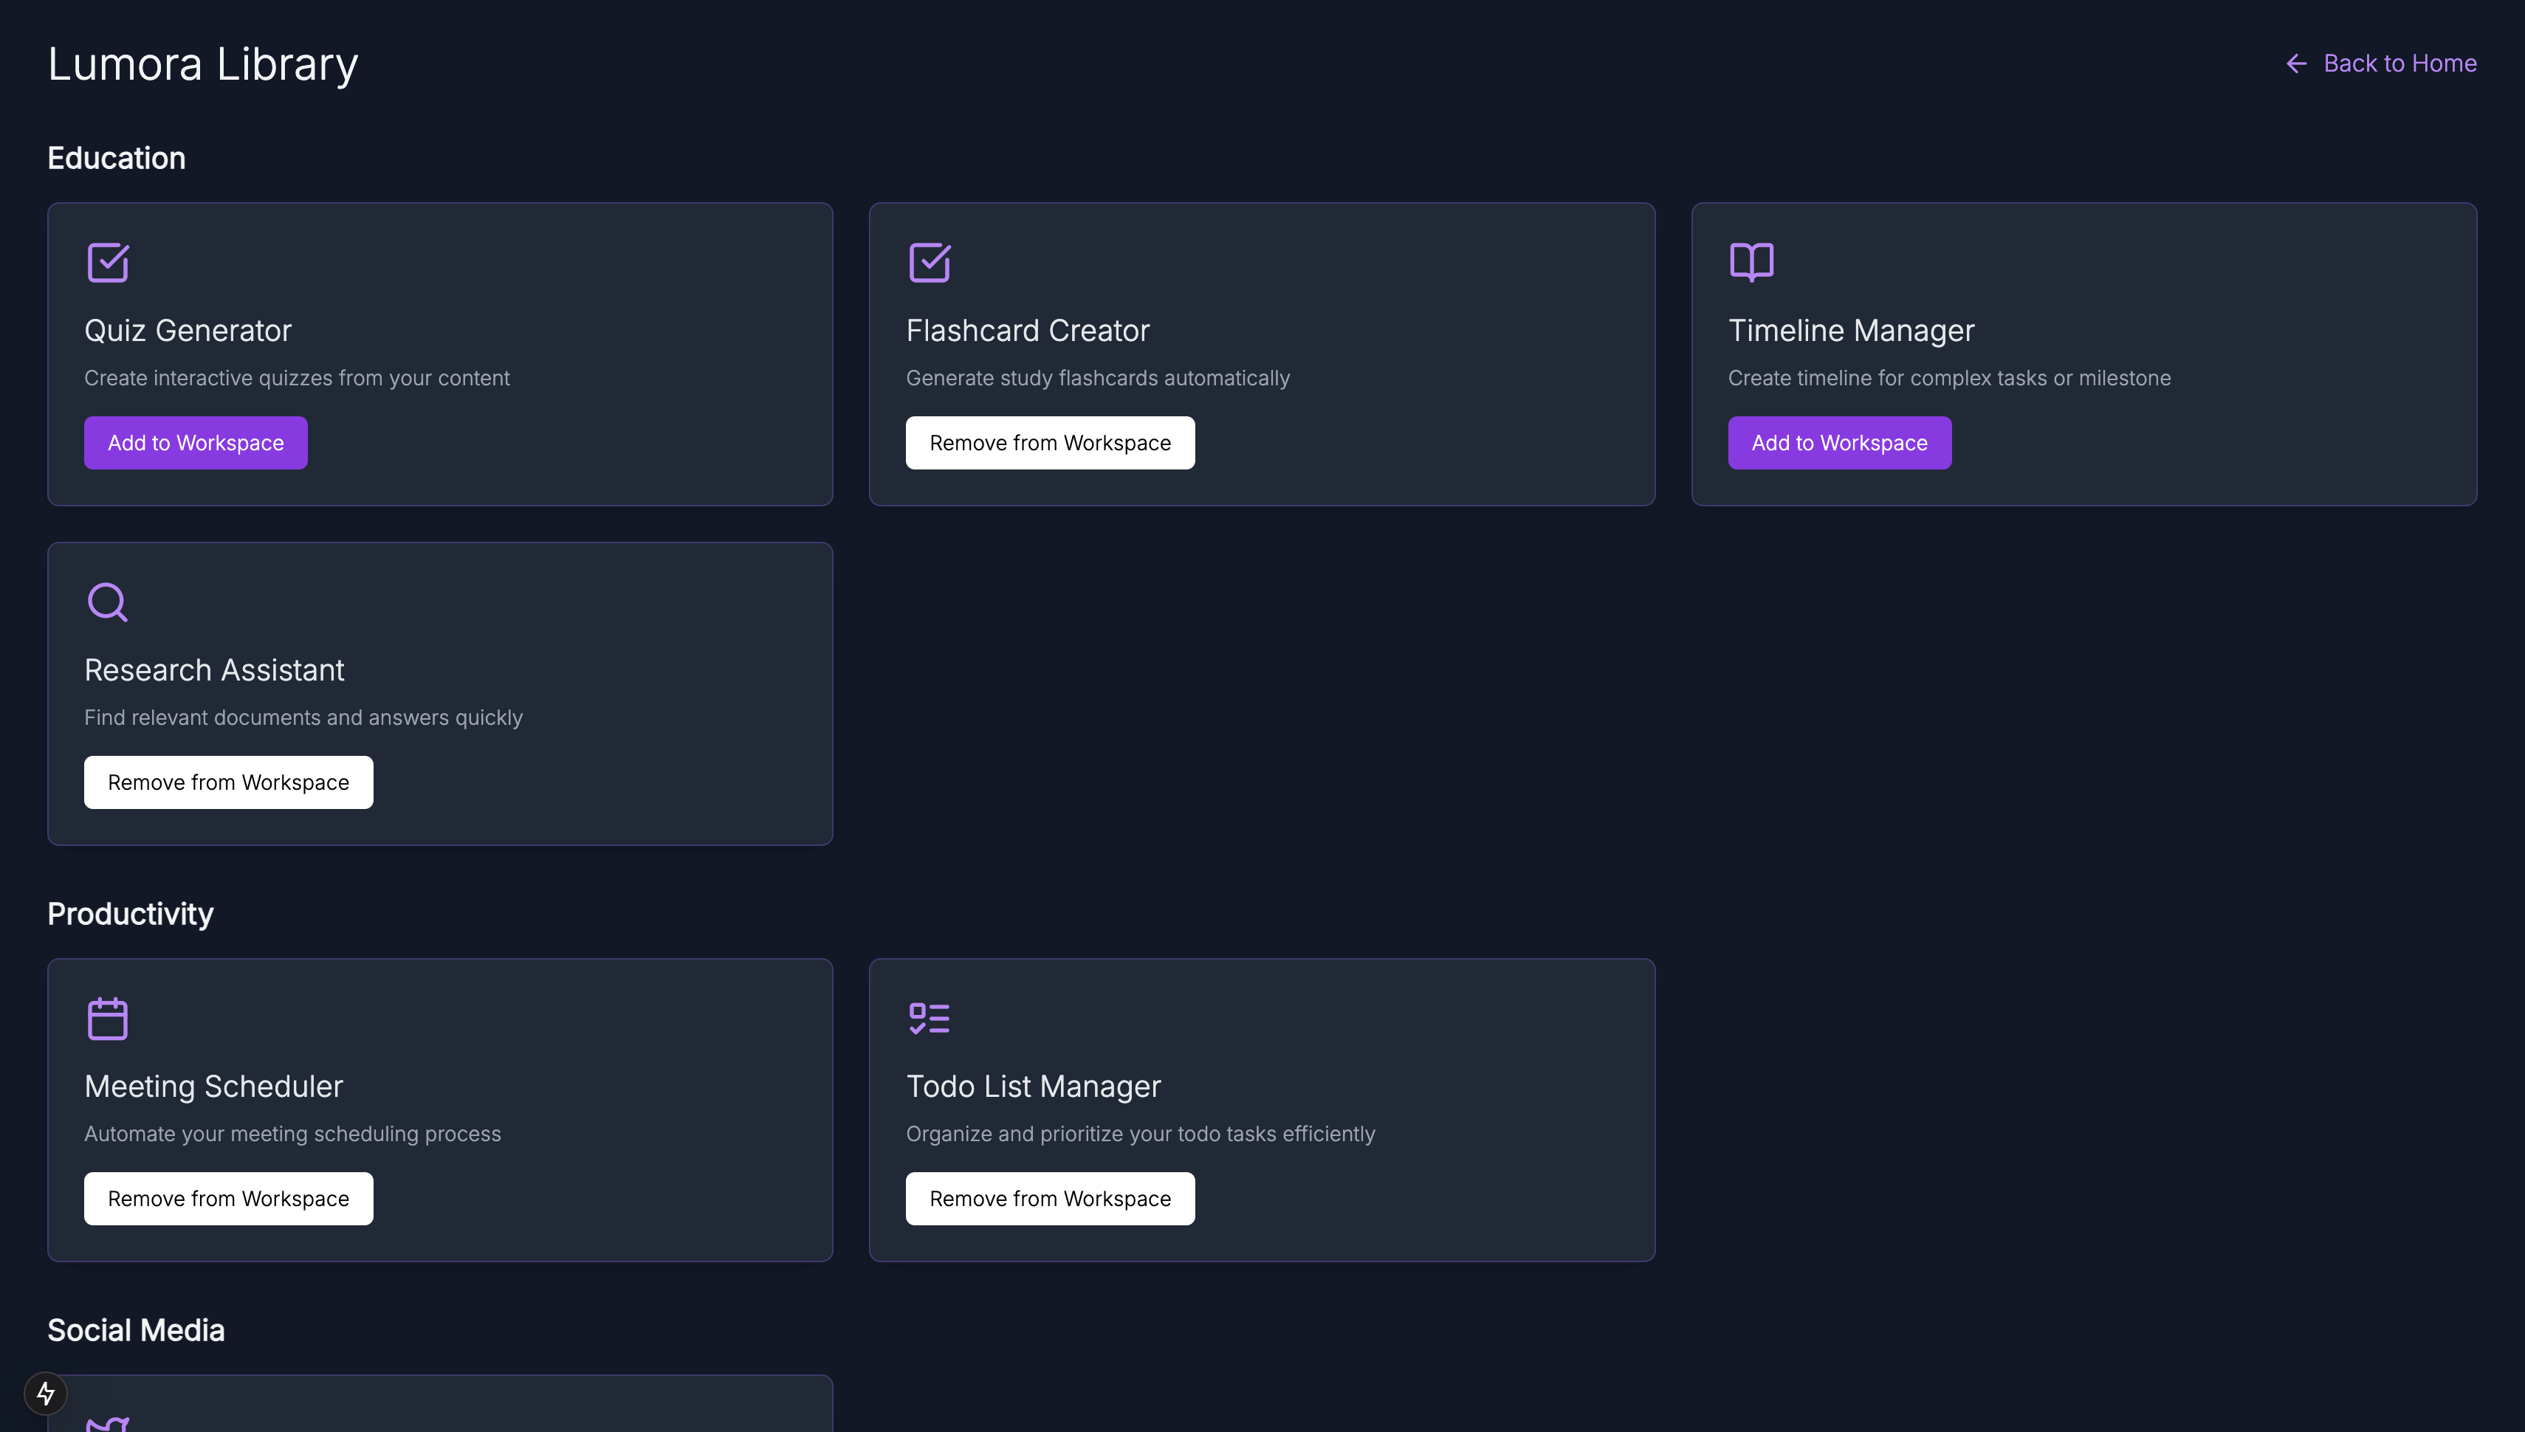Go back via Back to Home link
This screenshot has height=1432, width=2525.
click(x=2399, y=64)
